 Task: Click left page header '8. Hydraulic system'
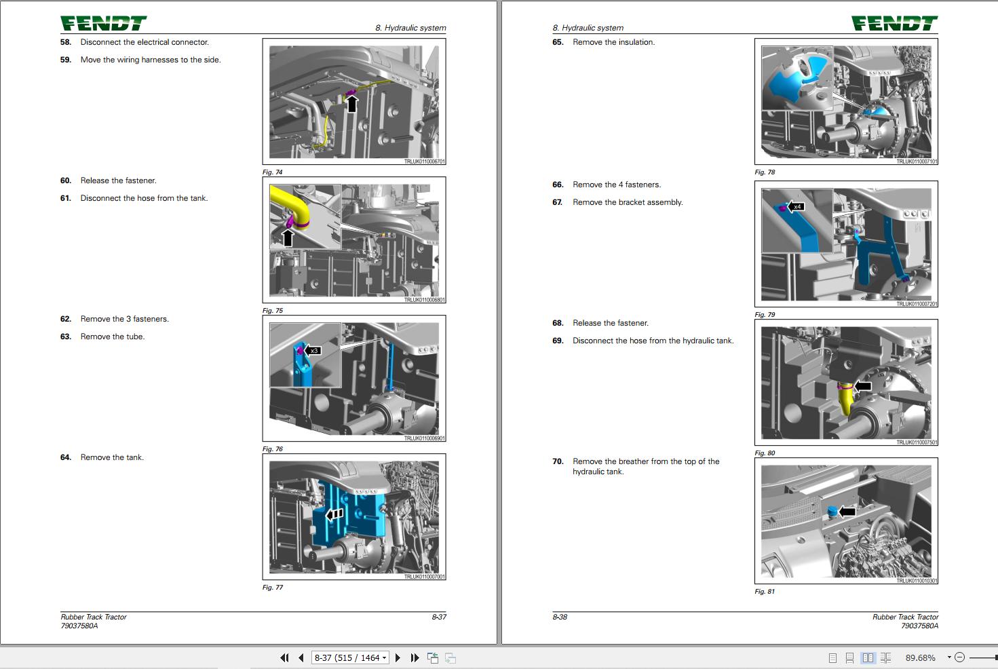coord(410,28)
